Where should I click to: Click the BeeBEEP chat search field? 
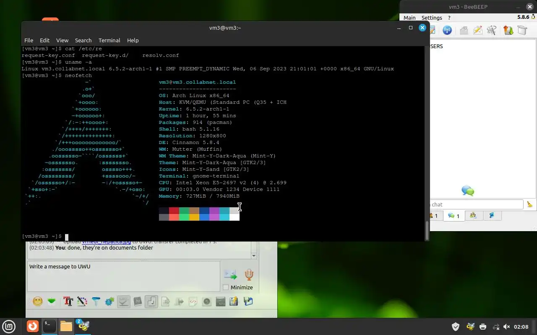pos(477,204)
